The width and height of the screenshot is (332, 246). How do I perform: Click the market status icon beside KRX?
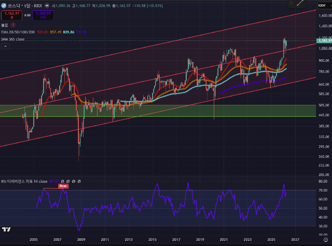47,6
